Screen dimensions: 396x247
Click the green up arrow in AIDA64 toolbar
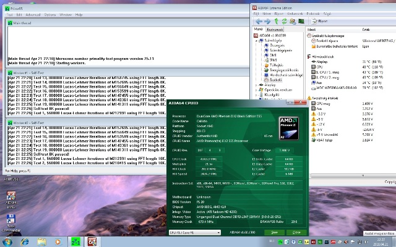[x=277, y=22]
